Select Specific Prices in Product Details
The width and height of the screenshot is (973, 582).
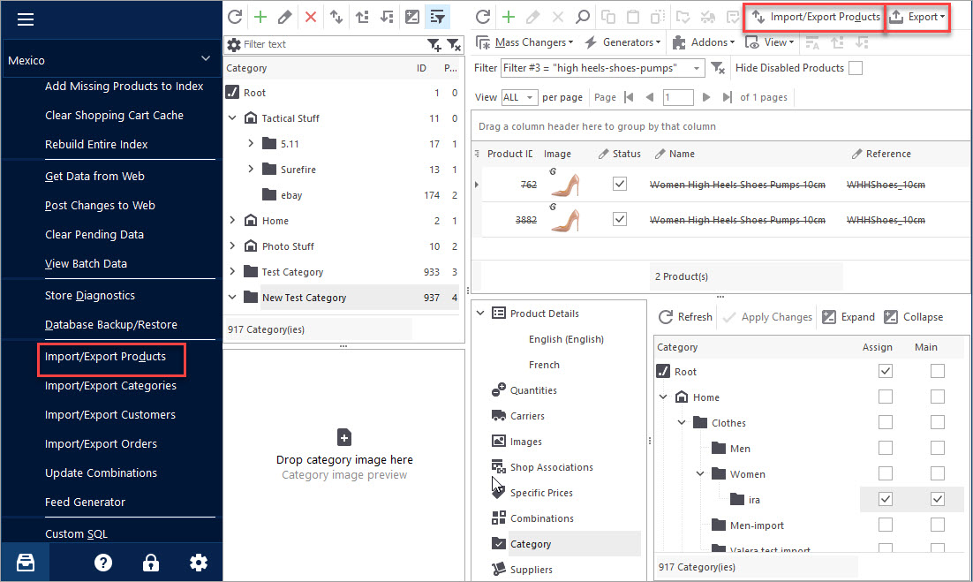pyautogui.click(x=541, y=493)
